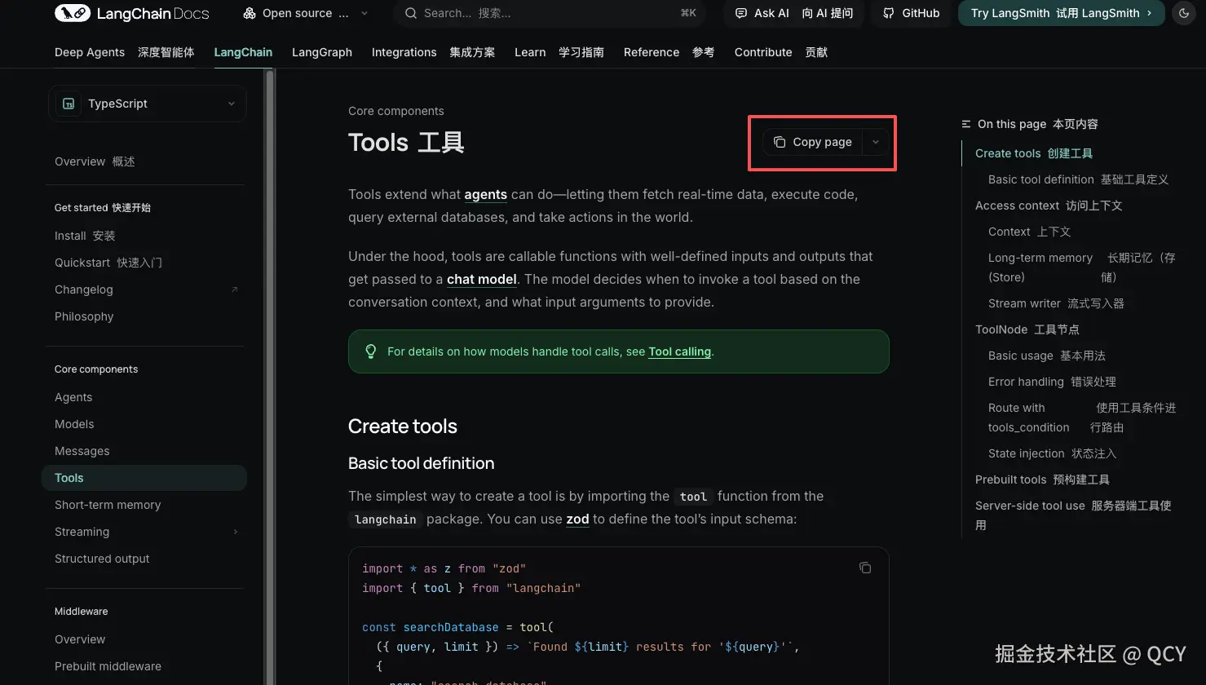Follow the chat model link

click(482, 279)
